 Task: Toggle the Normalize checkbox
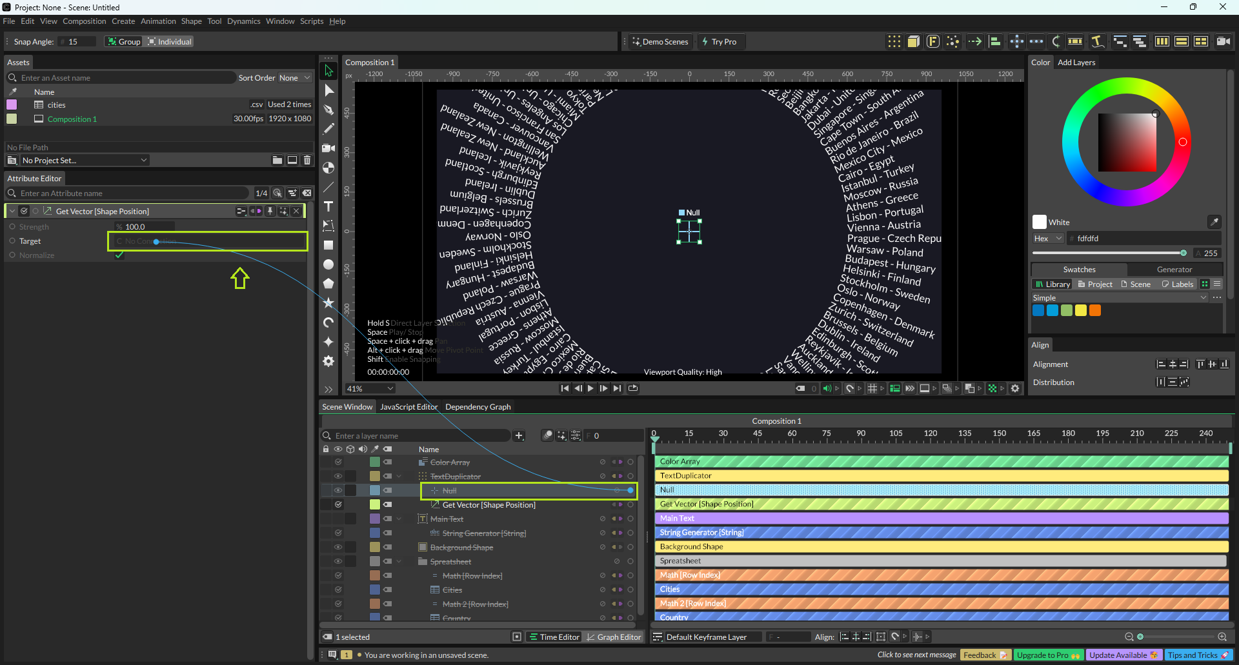pyautogui.click(x=119, y=255)
